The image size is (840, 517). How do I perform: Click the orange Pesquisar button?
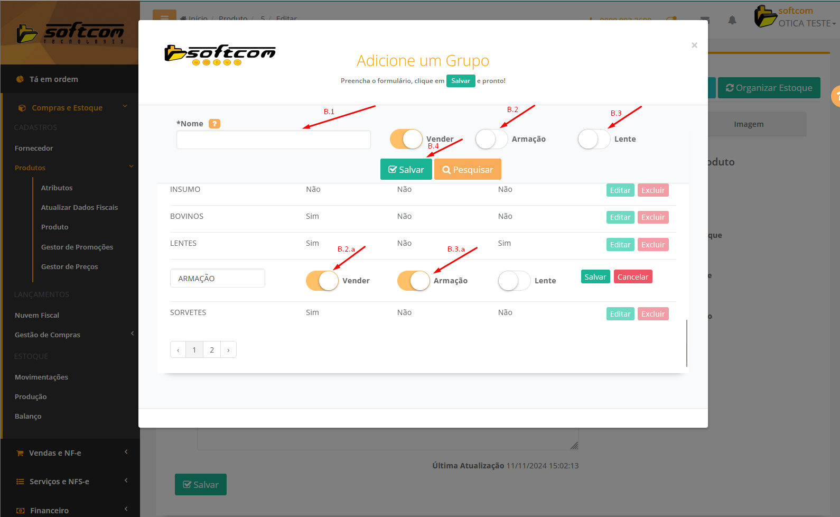pyautogui.click(x=468, y=170)
